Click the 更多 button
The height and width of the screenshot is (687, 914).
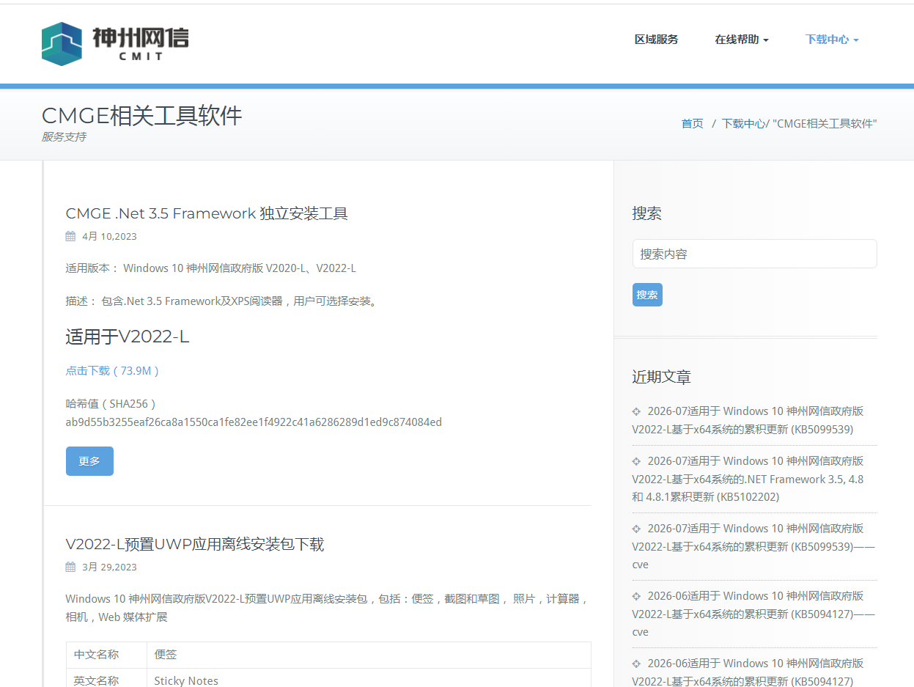[x=89, y=461]
